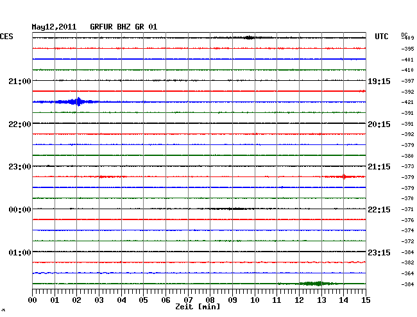Screen dimensions: 417x317
Task: Select the DC offset value -364
Action: pos(407,273)
